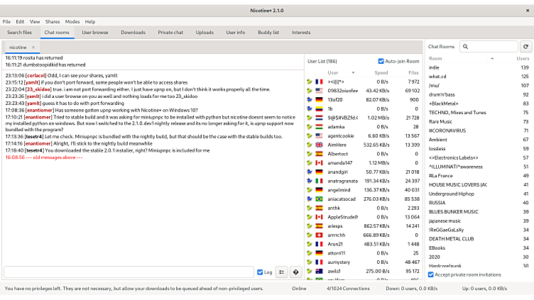Open the room help question-mark button

coord(295,272)
